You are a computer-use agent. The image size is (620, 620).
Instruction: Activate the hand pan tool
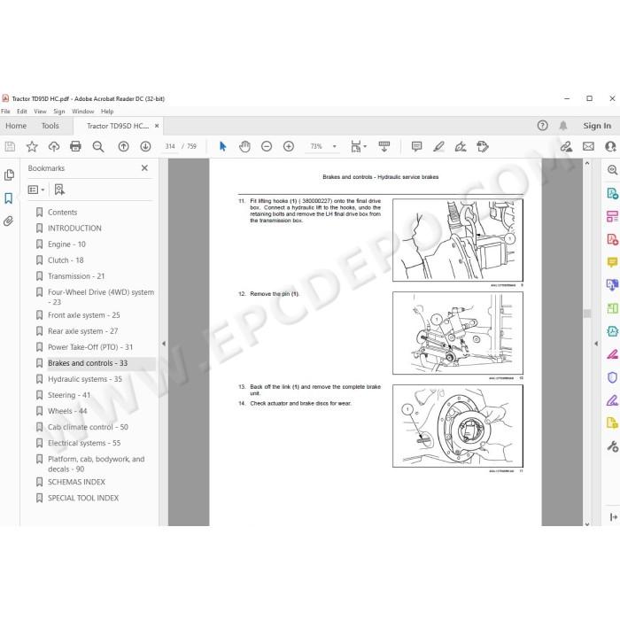pos(244,147)
